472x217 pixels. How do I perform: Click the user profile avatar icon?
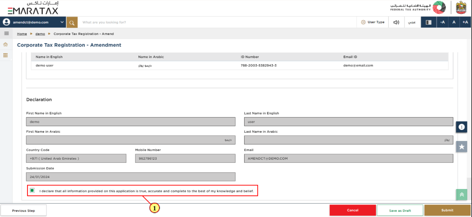point(6,22)
